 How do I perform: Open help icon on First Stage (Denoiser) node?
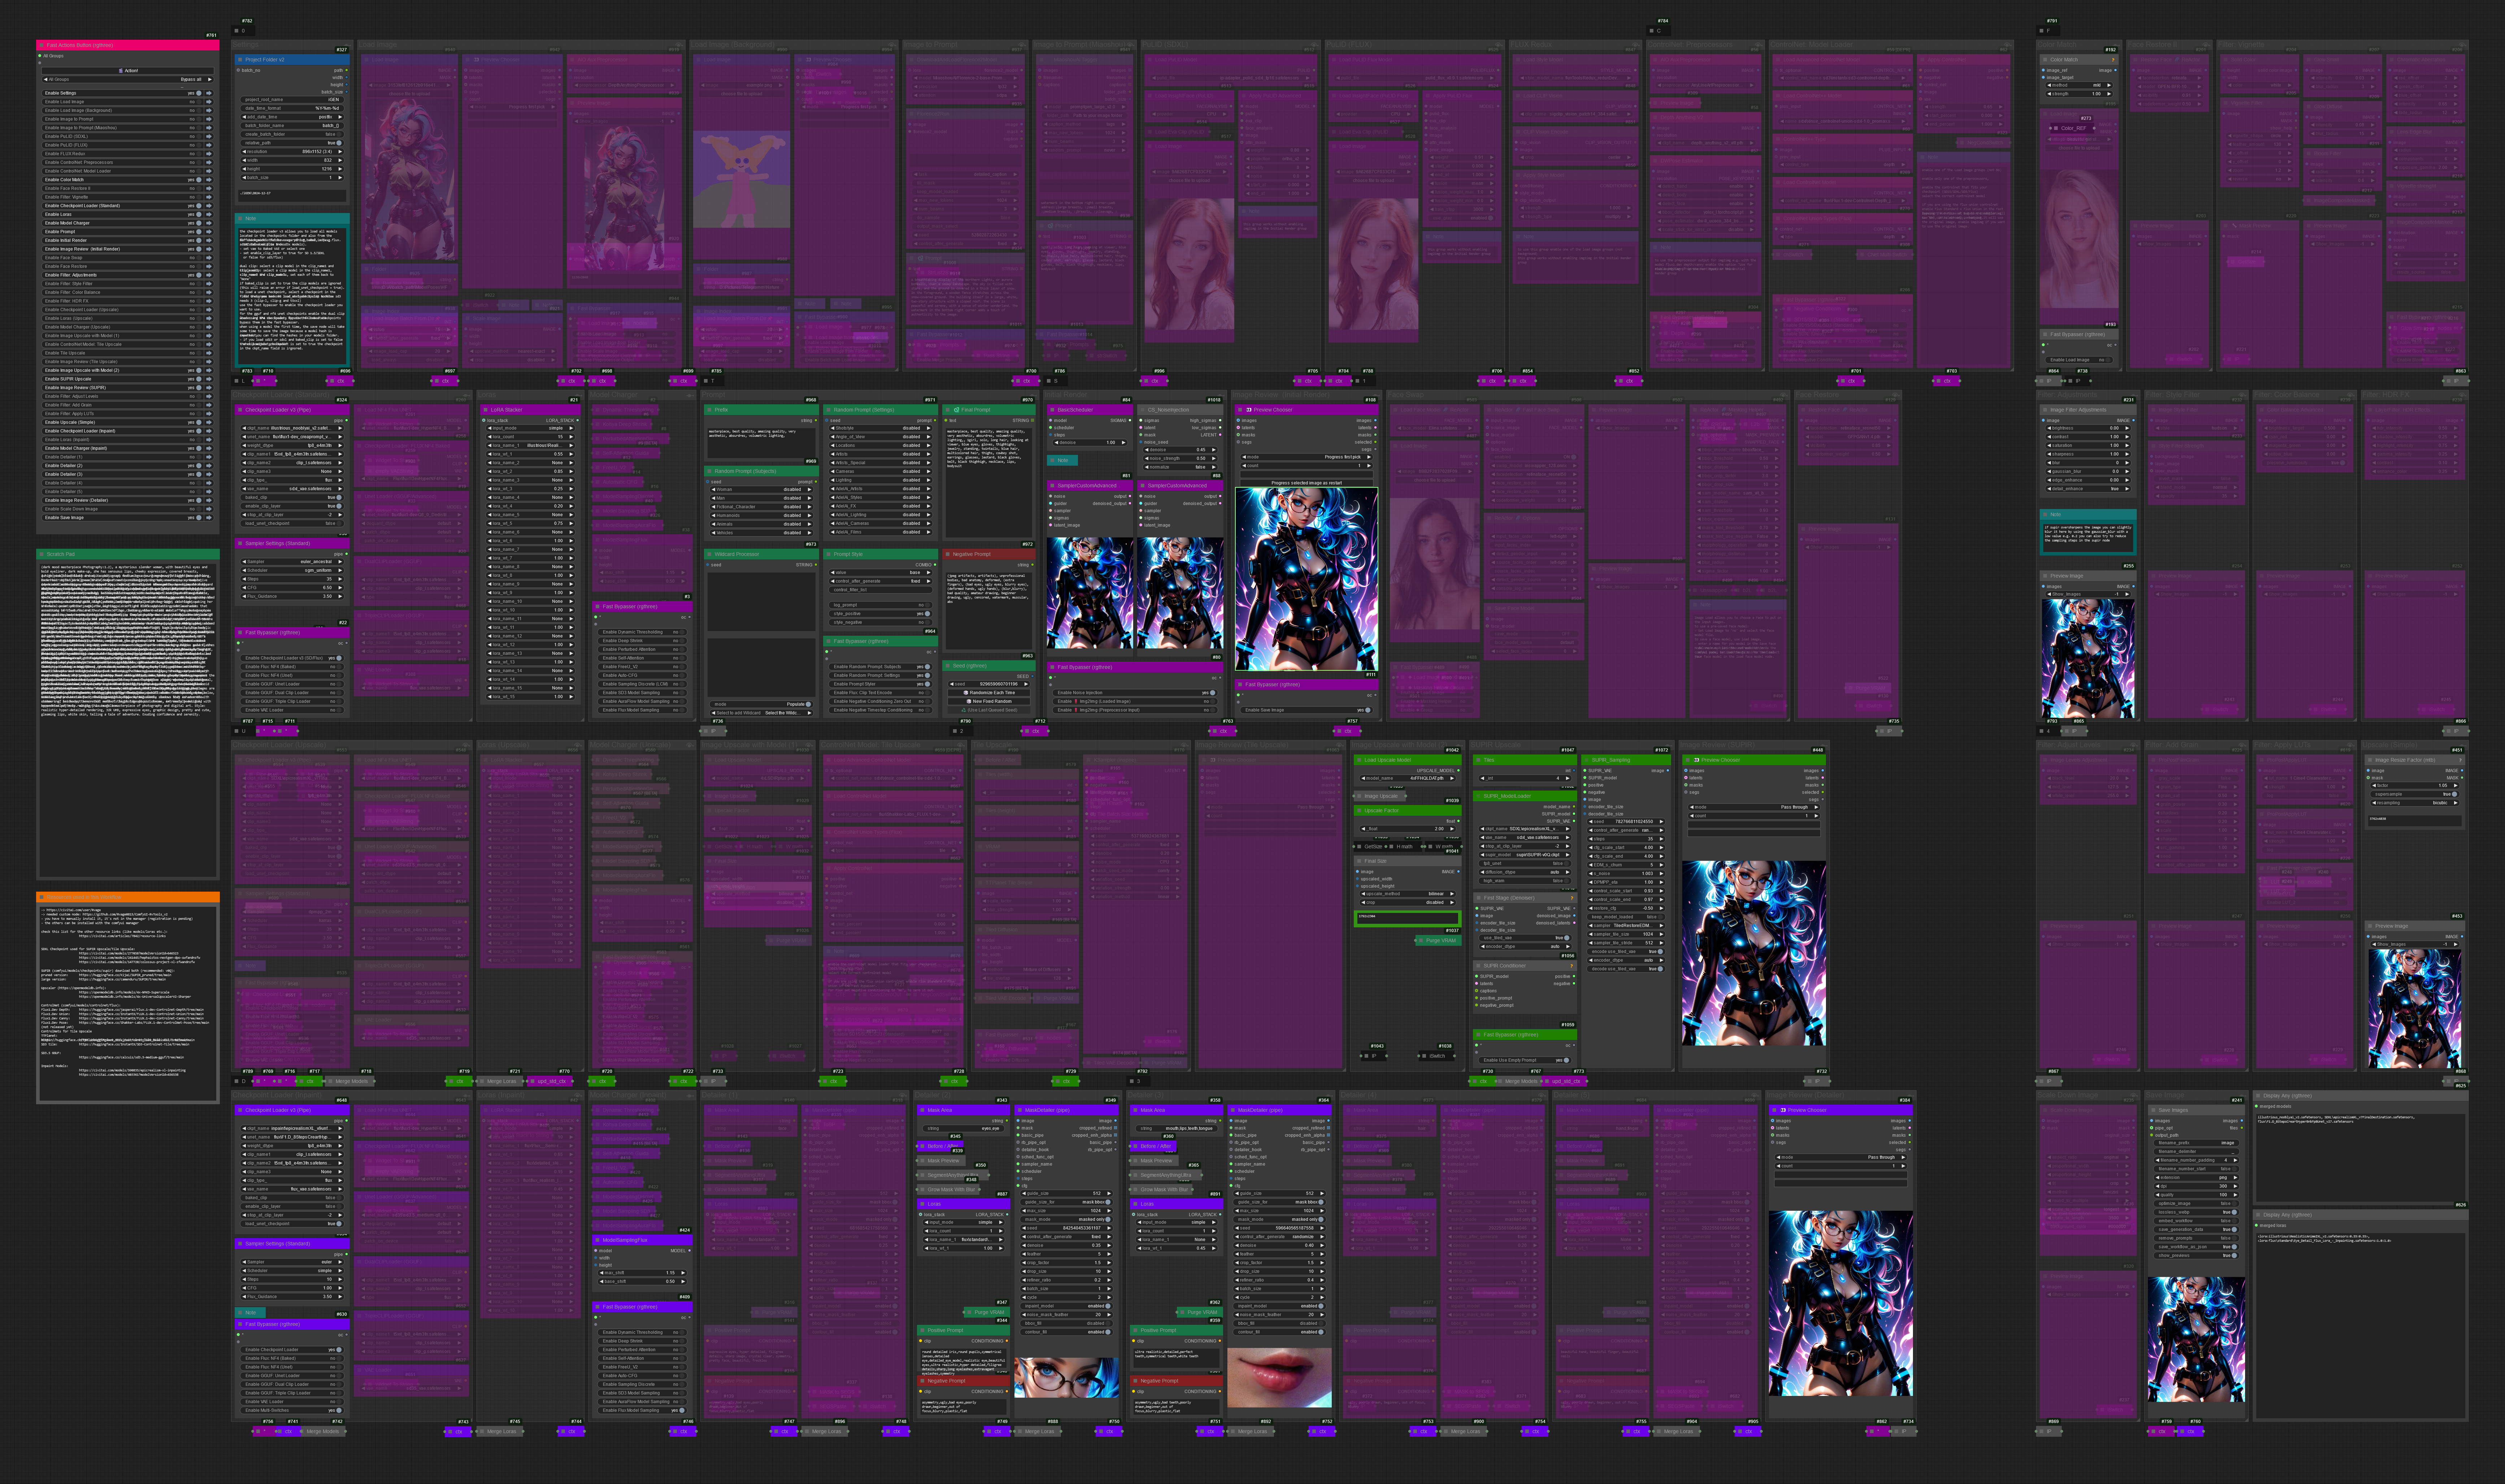1572,898
